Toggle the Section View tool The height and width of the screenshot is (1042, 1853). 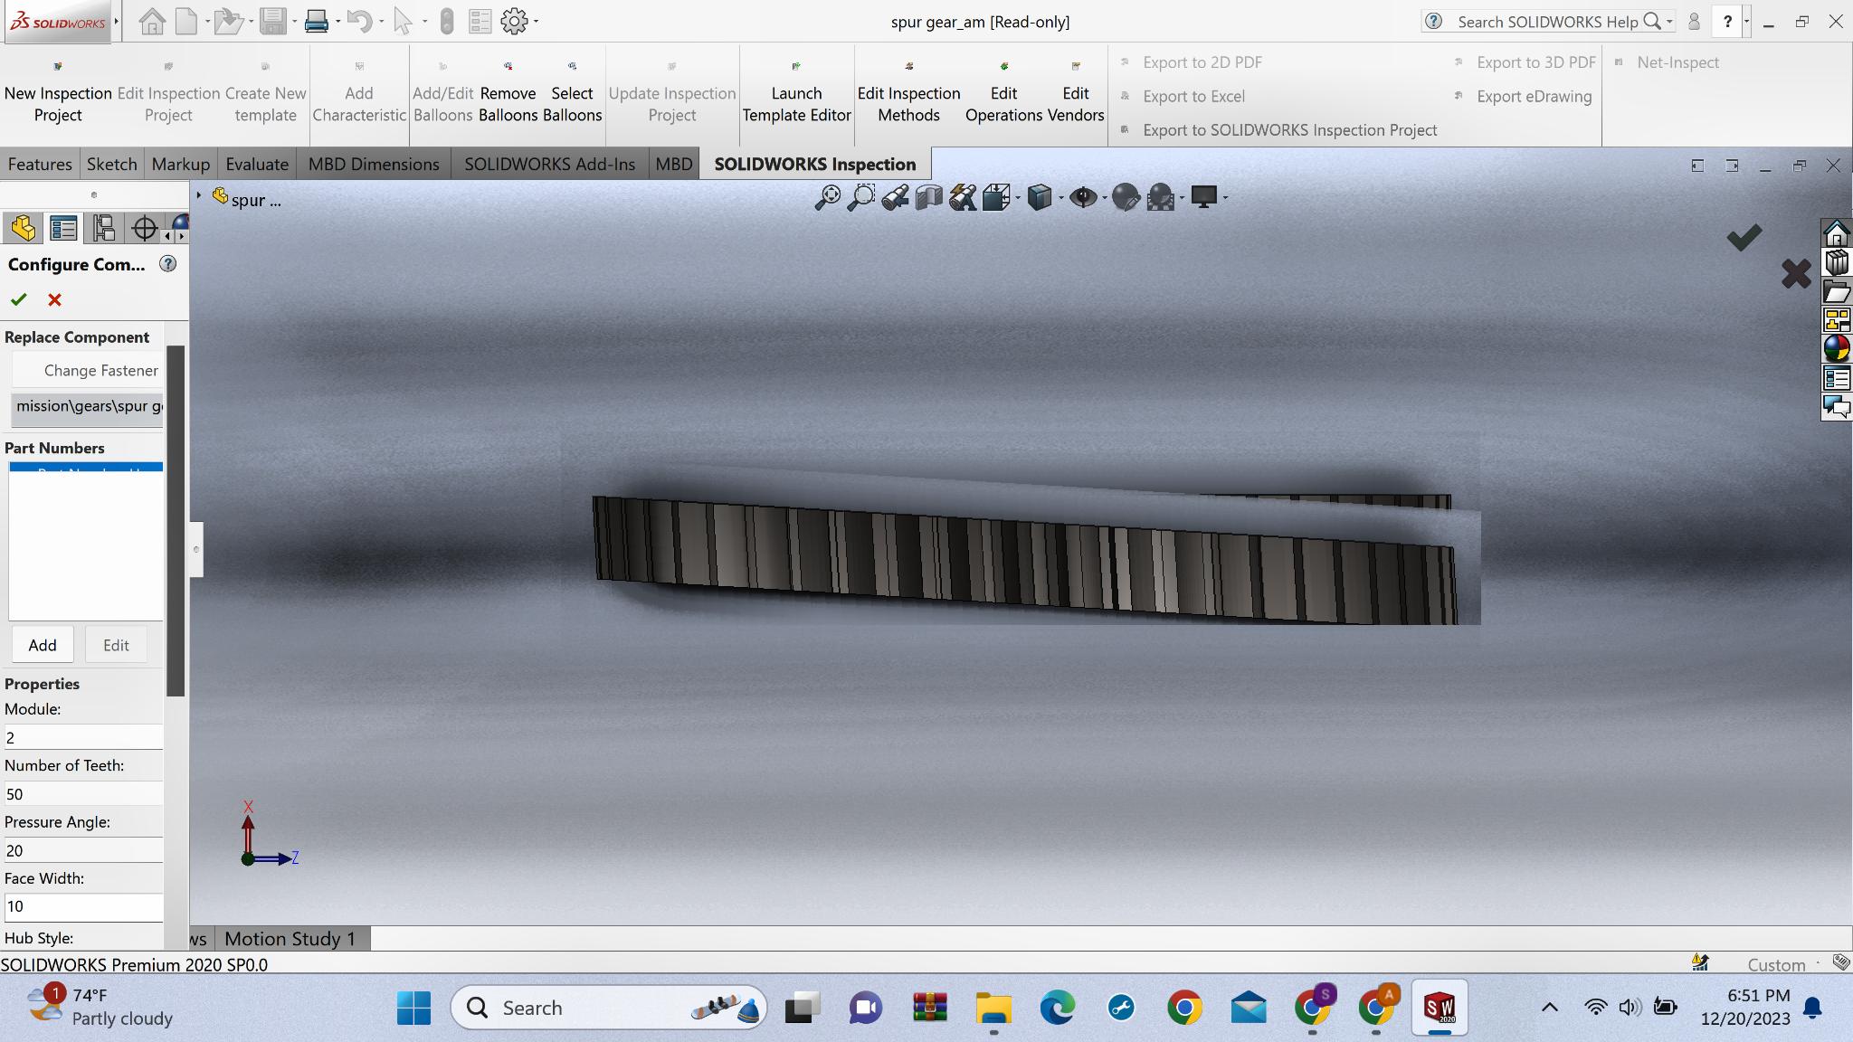coord(928,197)
